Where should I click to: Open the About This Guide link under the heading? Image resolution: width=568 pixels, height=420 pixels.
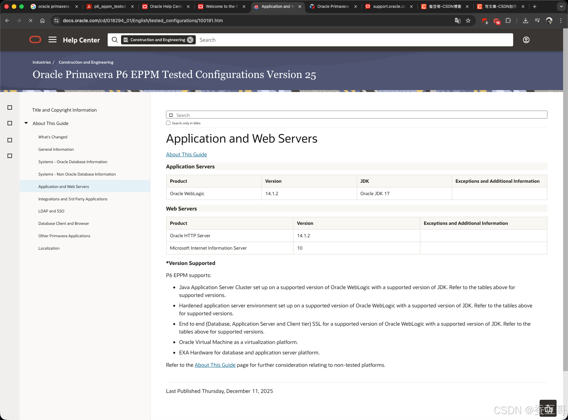186,155
